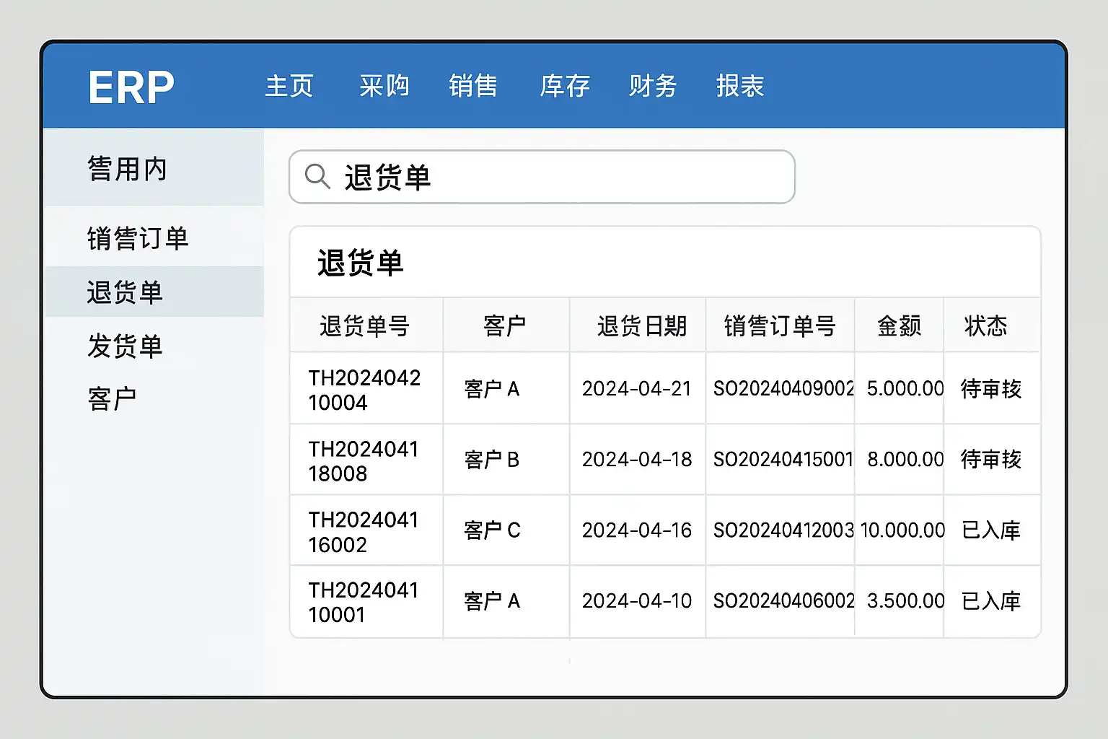The height and width of the screenshot is (739, 1108).
Task: Click the search magnifier icon
Action: click(x=317, y=176)
